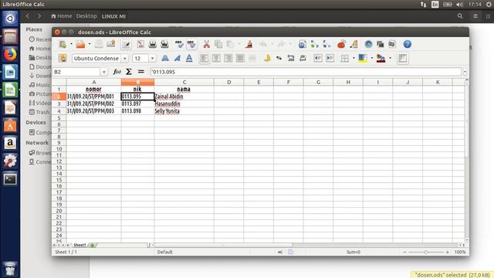Toggle Italic formatting
This screenshot has width=494, height=278.
pyautogui.click(x=177, y=59)
